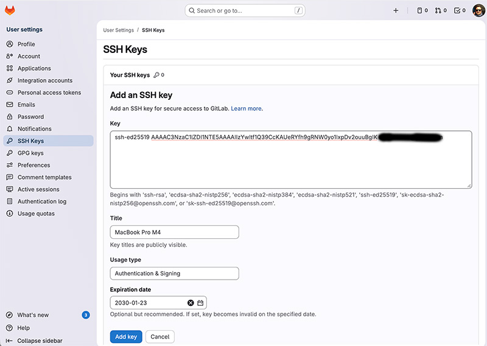Screen dimensions: 487x346
Task: Click the slash shortcut key hint
Action: coord(298,10)
